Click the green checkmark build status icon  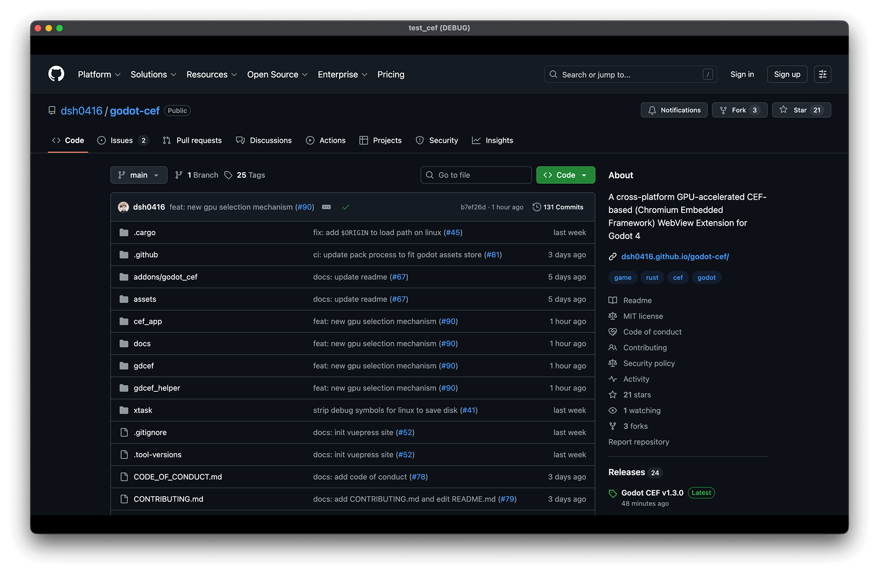(x=346, y=207)
